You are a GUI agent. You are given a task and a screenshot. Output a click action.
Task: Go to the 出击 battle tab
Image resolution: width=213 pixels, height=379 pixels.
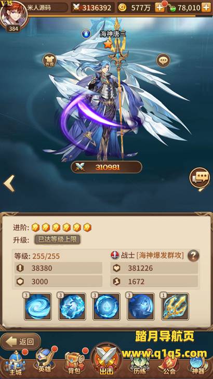point(106,361)
